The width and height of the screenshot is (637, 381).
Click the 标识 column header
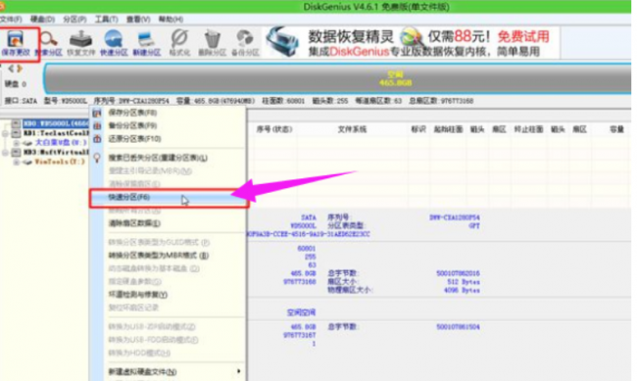pos(418,129)
